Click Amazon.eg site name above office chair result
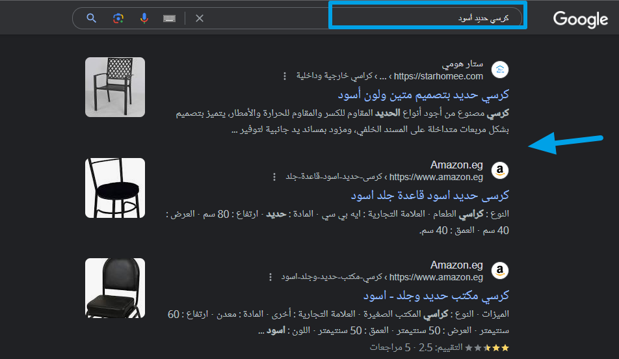Image resolution: width=619 pixels, height=359 pixels. click(456, 265)
